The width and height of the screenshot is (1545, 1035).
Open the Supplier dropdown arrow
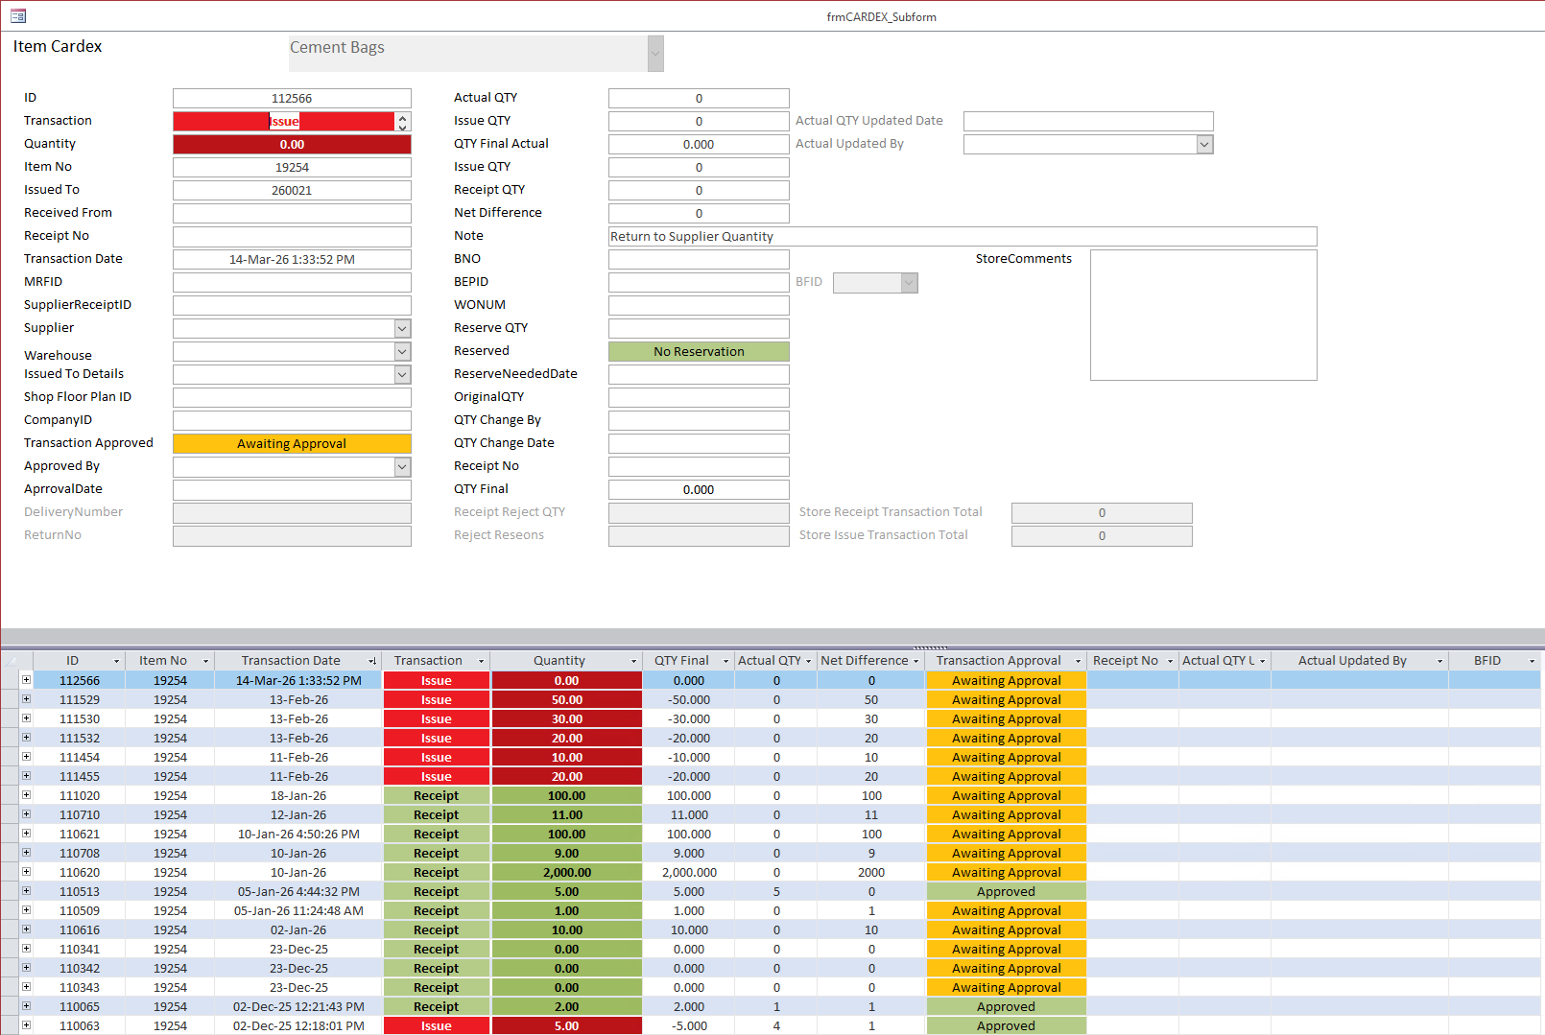click(402, 328)
